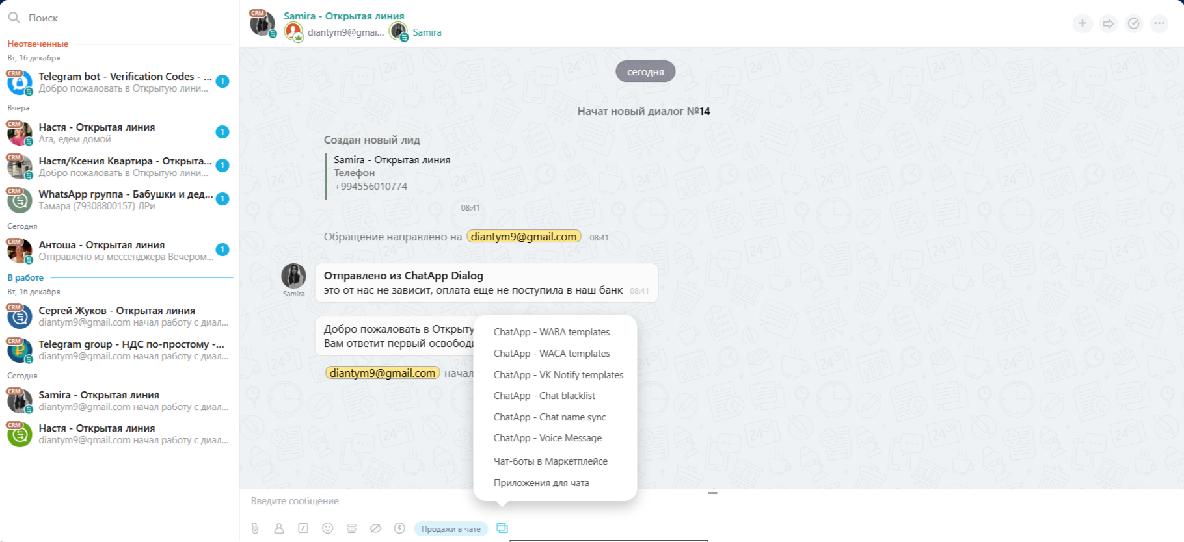The image size is (1184, 542).
Task: Open Чат-боты в Маркетплейсе
Action: pos(550,461)
